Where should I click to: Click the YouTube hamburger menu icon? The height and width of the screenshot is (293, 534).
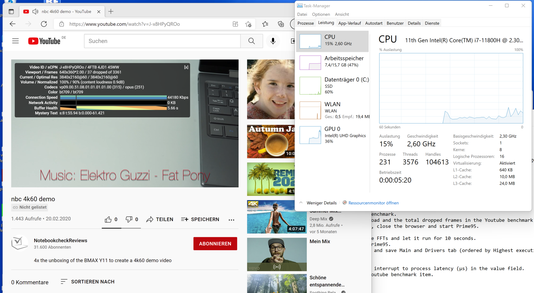coord(16,41)
